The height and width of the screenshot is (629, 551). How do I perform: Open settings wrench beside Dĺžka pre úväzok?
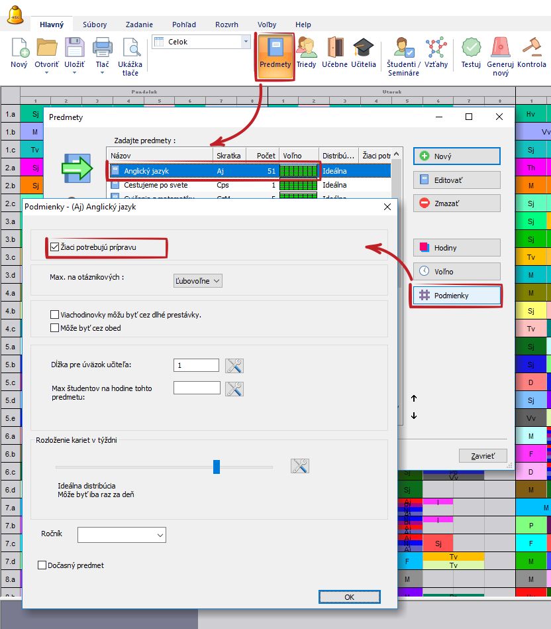(234, 365)
